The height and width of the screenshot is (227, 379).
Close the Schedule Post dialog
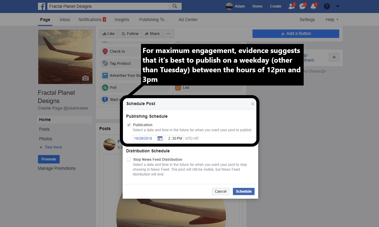tap(252, 104)
